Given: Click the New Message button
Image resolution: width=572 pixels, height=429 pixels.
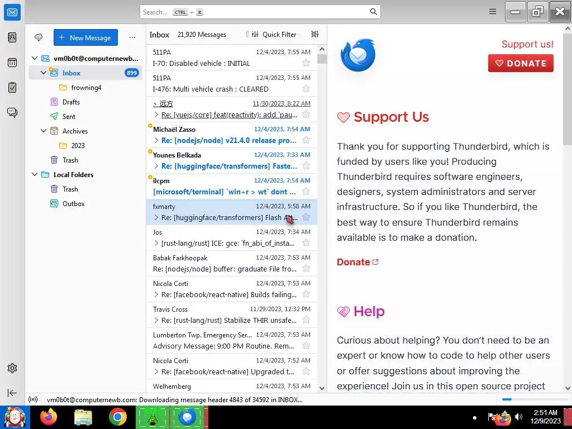Looking at the screenshot, I should coord(85,37).
